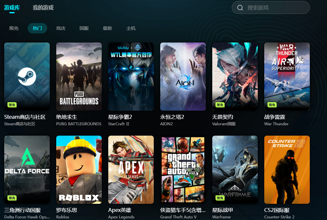
Task: Select the StarCraft II game cover
Action: pos(131,76)
